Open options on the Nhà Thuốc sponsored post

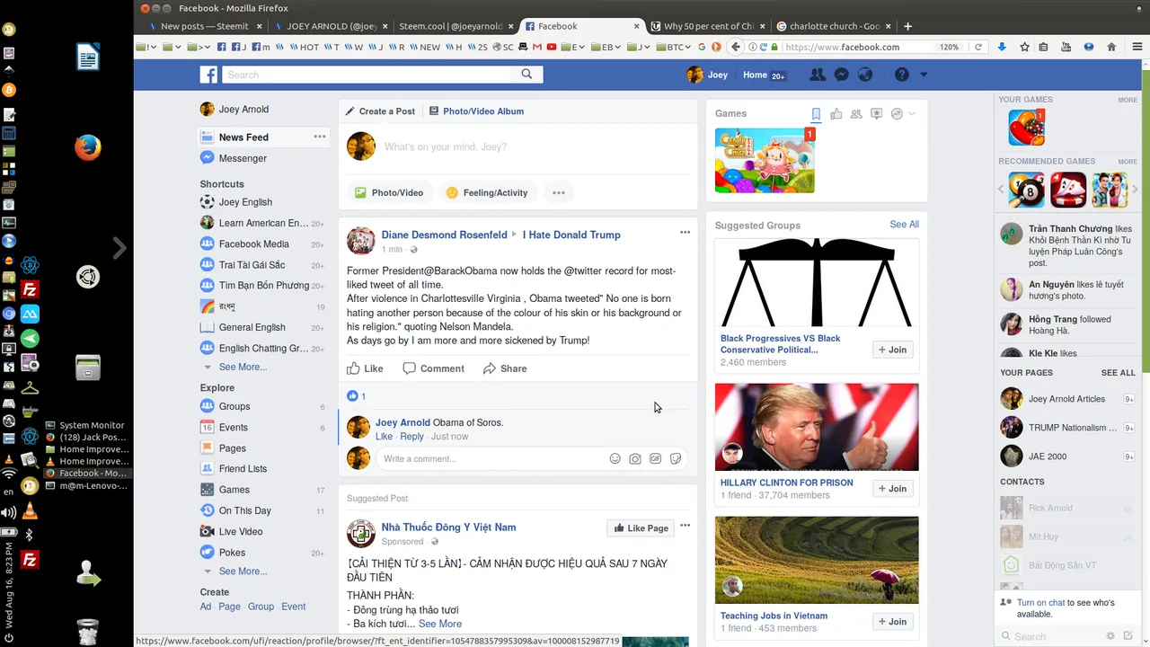click(685, 525)
